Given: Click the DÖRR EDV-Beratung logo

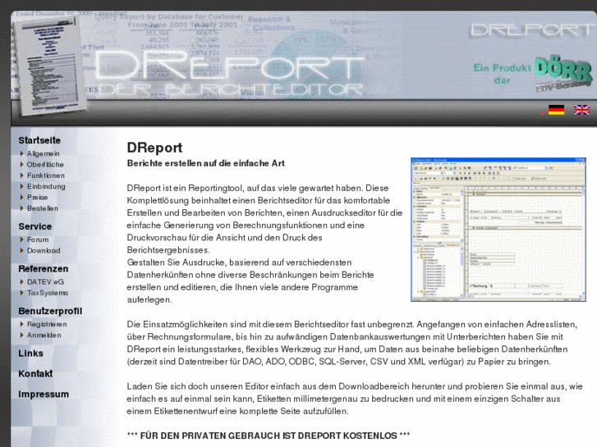Looking at the screenshot, I should point(564,74).
